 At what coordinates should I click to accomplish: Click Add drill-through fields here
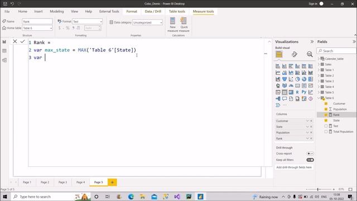tap(294, 167)
